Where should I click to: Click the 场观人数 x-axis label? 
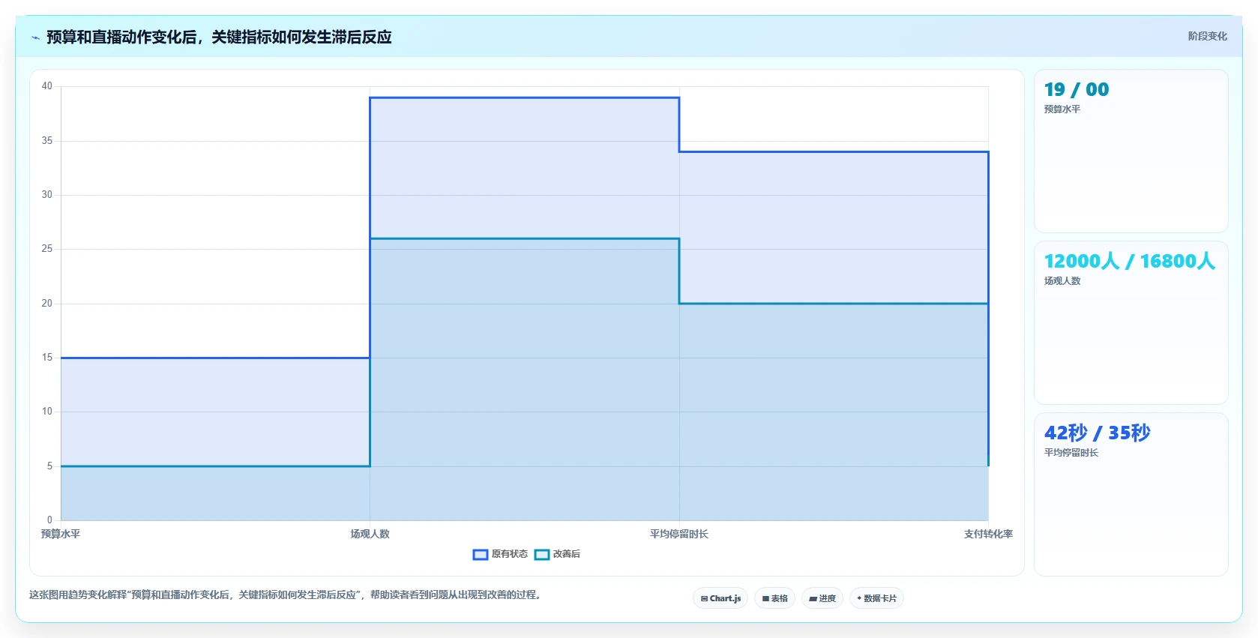[x=370, y=534]
